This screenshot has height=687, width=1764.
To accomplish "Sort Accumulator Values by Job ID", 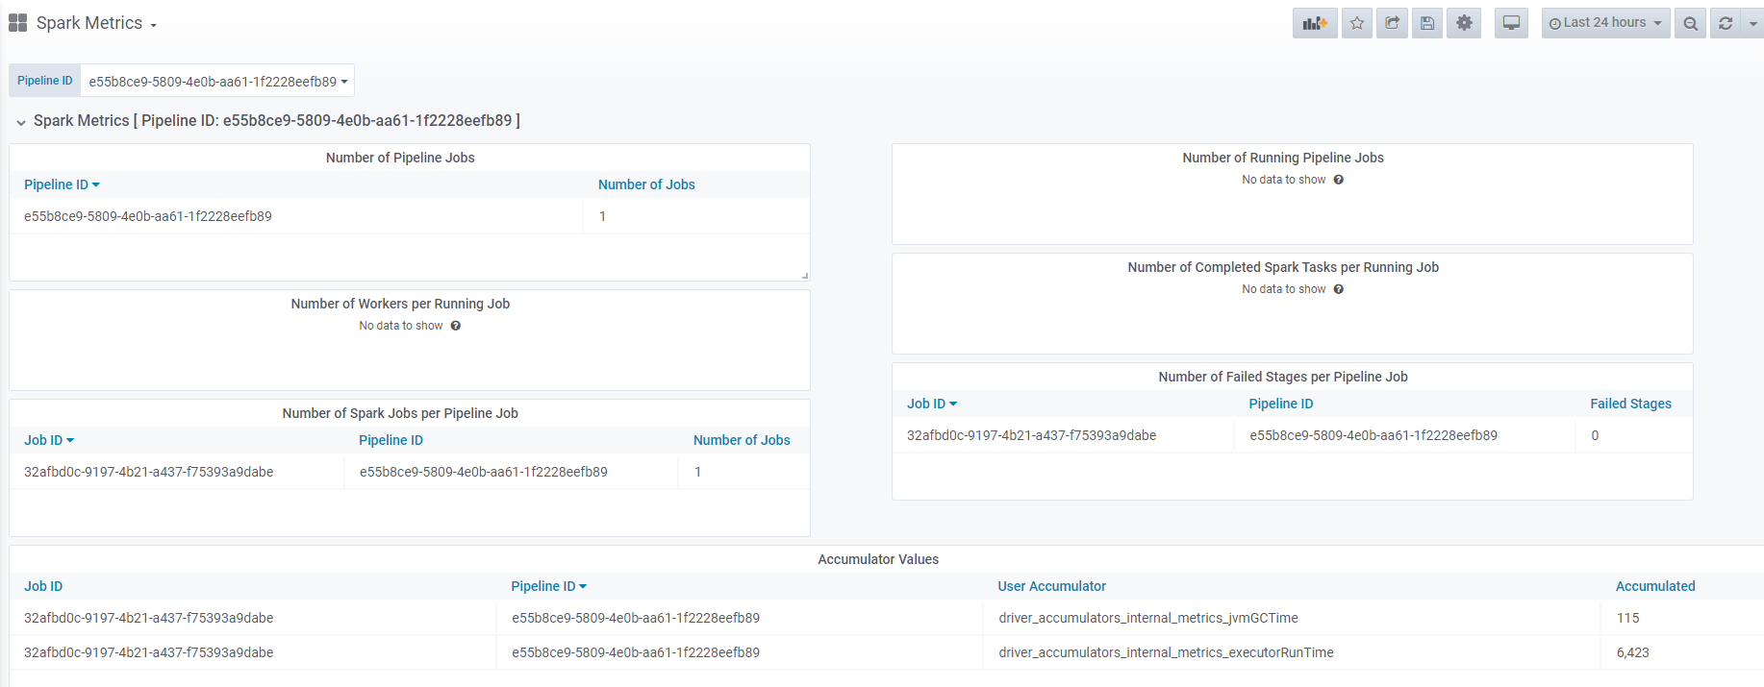I will click(x=43, y=586).
